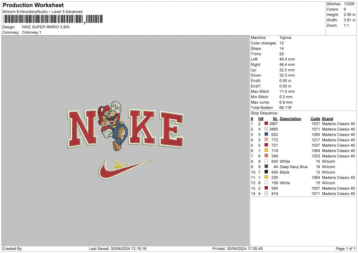The height and width of the screenshot is (253, 358).
Task: Click the blue swatch in stop row 3
Action: (266, 134)
